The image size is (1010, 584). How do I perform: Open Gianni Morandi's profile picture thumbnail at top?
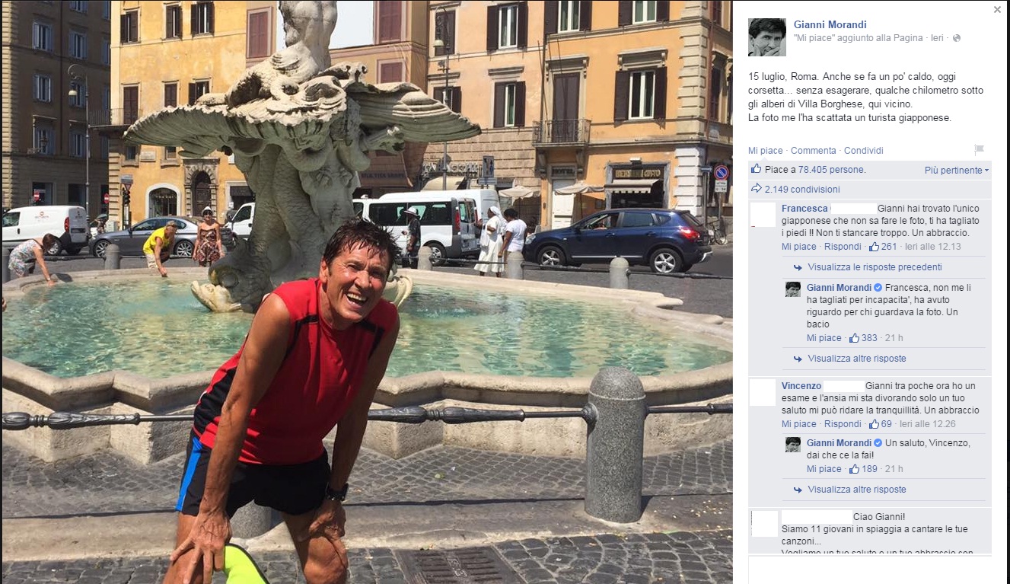pyautogui.click(x=767, y=37)
